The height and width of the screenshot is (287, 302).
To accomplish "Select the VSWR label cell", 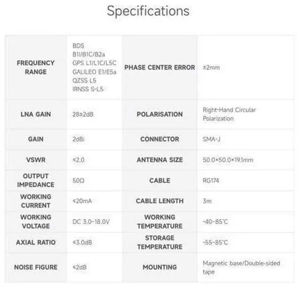I will point(36,160).
